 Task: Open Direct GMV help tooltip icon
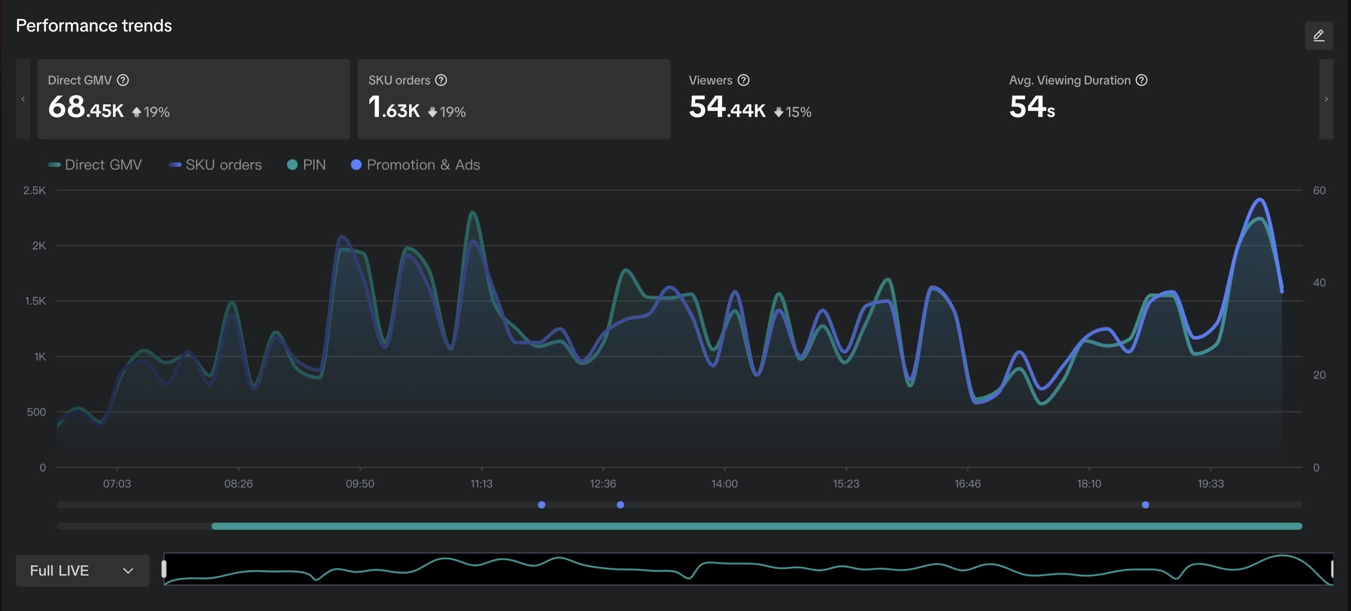coord(123,80)
